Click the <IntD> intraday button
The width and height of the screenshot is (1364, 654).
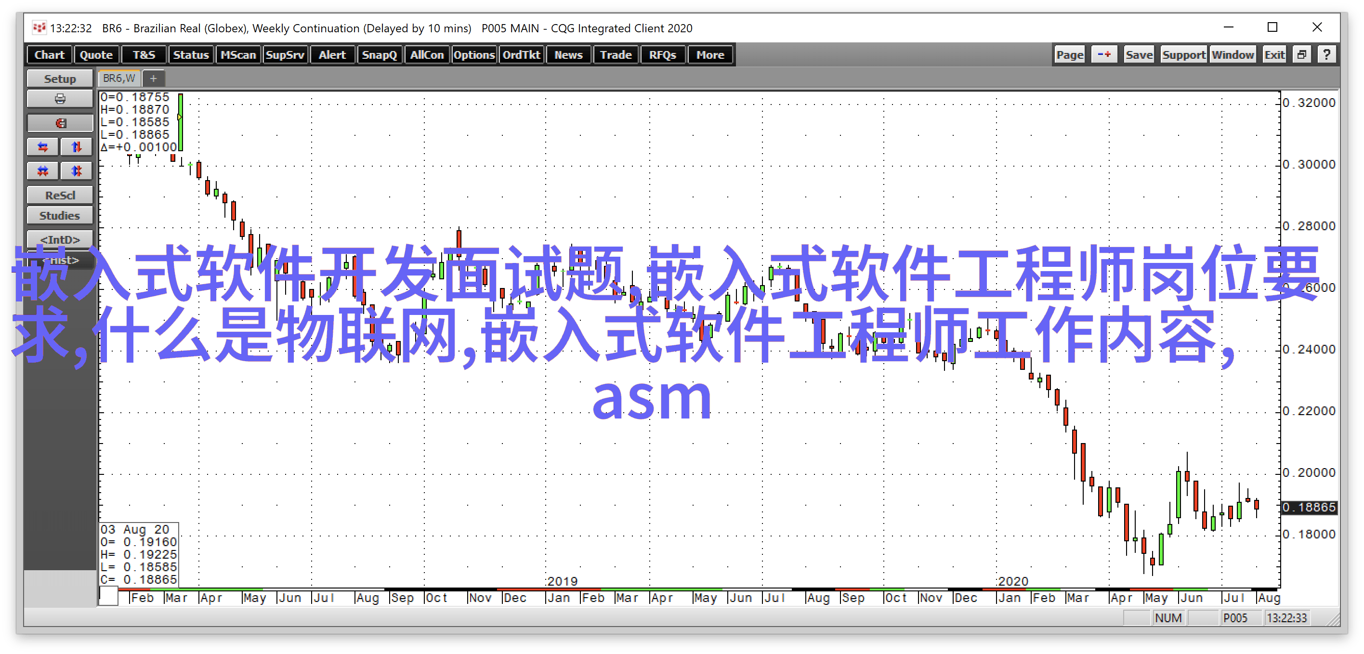click(x=60, y=239)
